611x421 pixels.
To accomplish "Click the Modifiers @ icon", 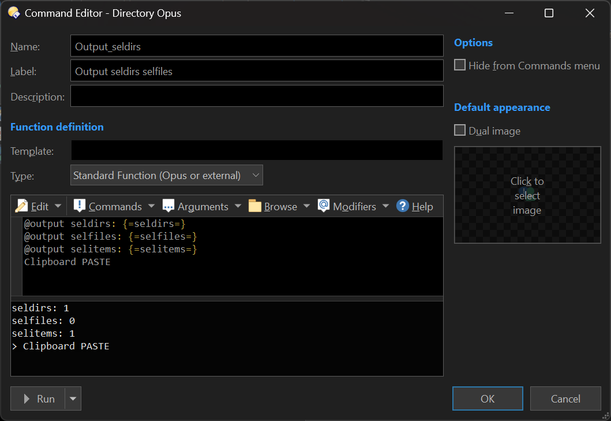I will tap(324, 206).
